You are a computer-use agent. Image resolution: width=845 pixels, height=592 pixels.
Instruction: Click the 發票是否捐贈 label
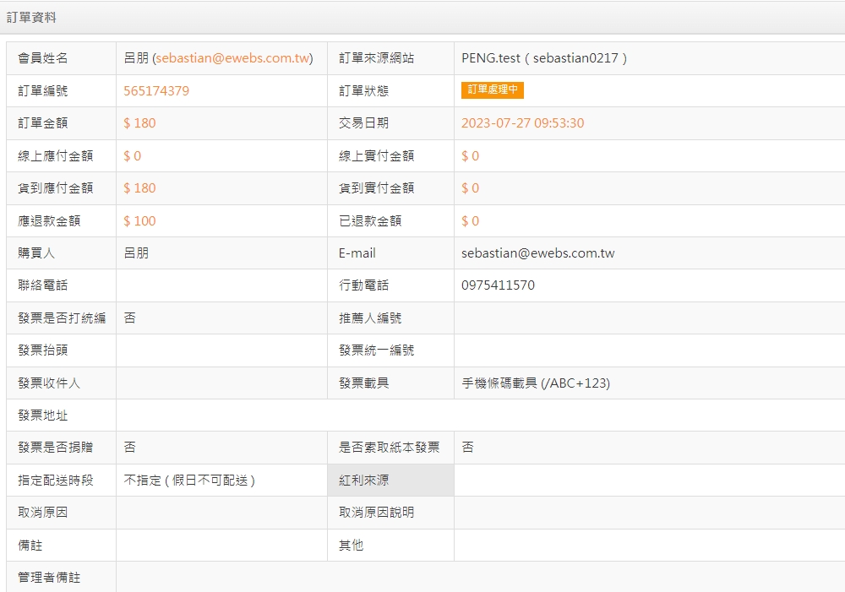pos(56,447)
